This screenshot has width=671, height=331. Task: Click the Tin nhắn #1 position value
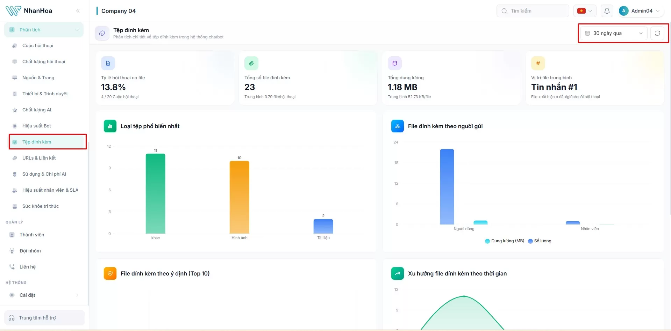click(554, 87)
